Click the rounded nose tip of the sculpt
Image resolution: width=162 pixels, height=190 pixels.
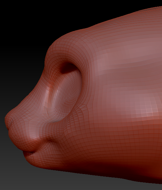pyautogui.click(x=9, y=119)
